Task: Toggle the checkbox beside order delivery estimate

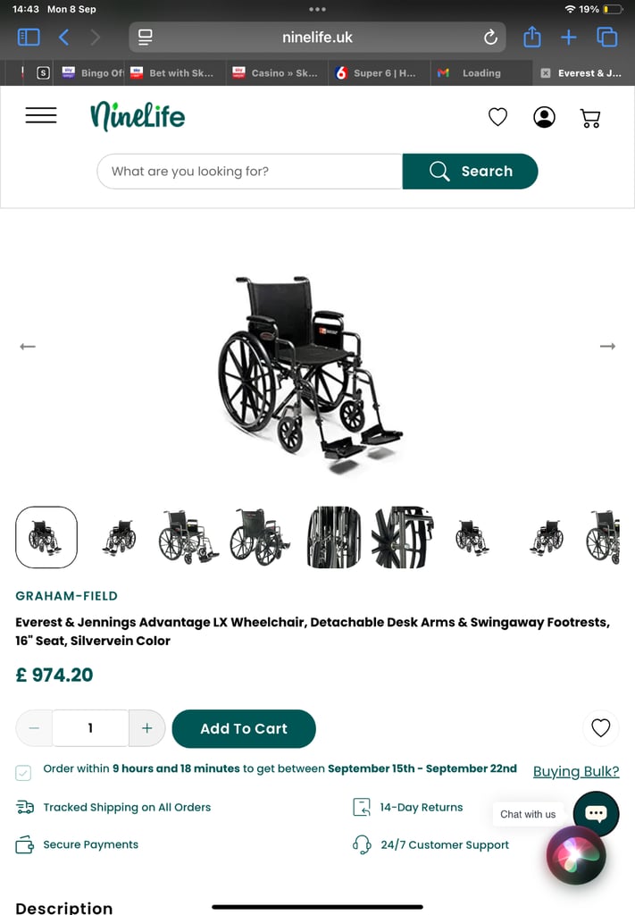Action: click(23, 773)
